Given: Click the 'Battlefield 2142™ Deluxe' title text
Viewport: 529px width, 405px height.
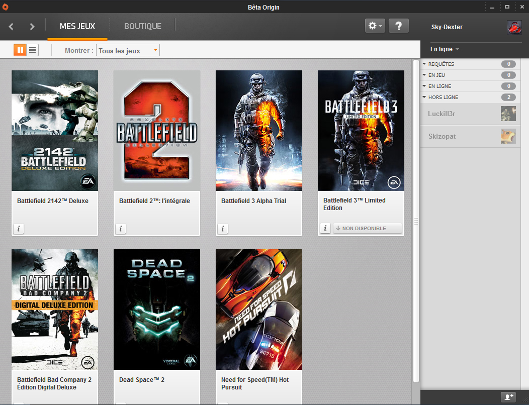Looking at the screenshot, I should click(x=53, y=201).
